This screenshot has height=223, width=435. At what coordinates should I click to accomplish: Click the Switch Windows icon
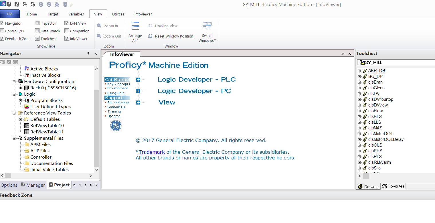click(207, 26)
